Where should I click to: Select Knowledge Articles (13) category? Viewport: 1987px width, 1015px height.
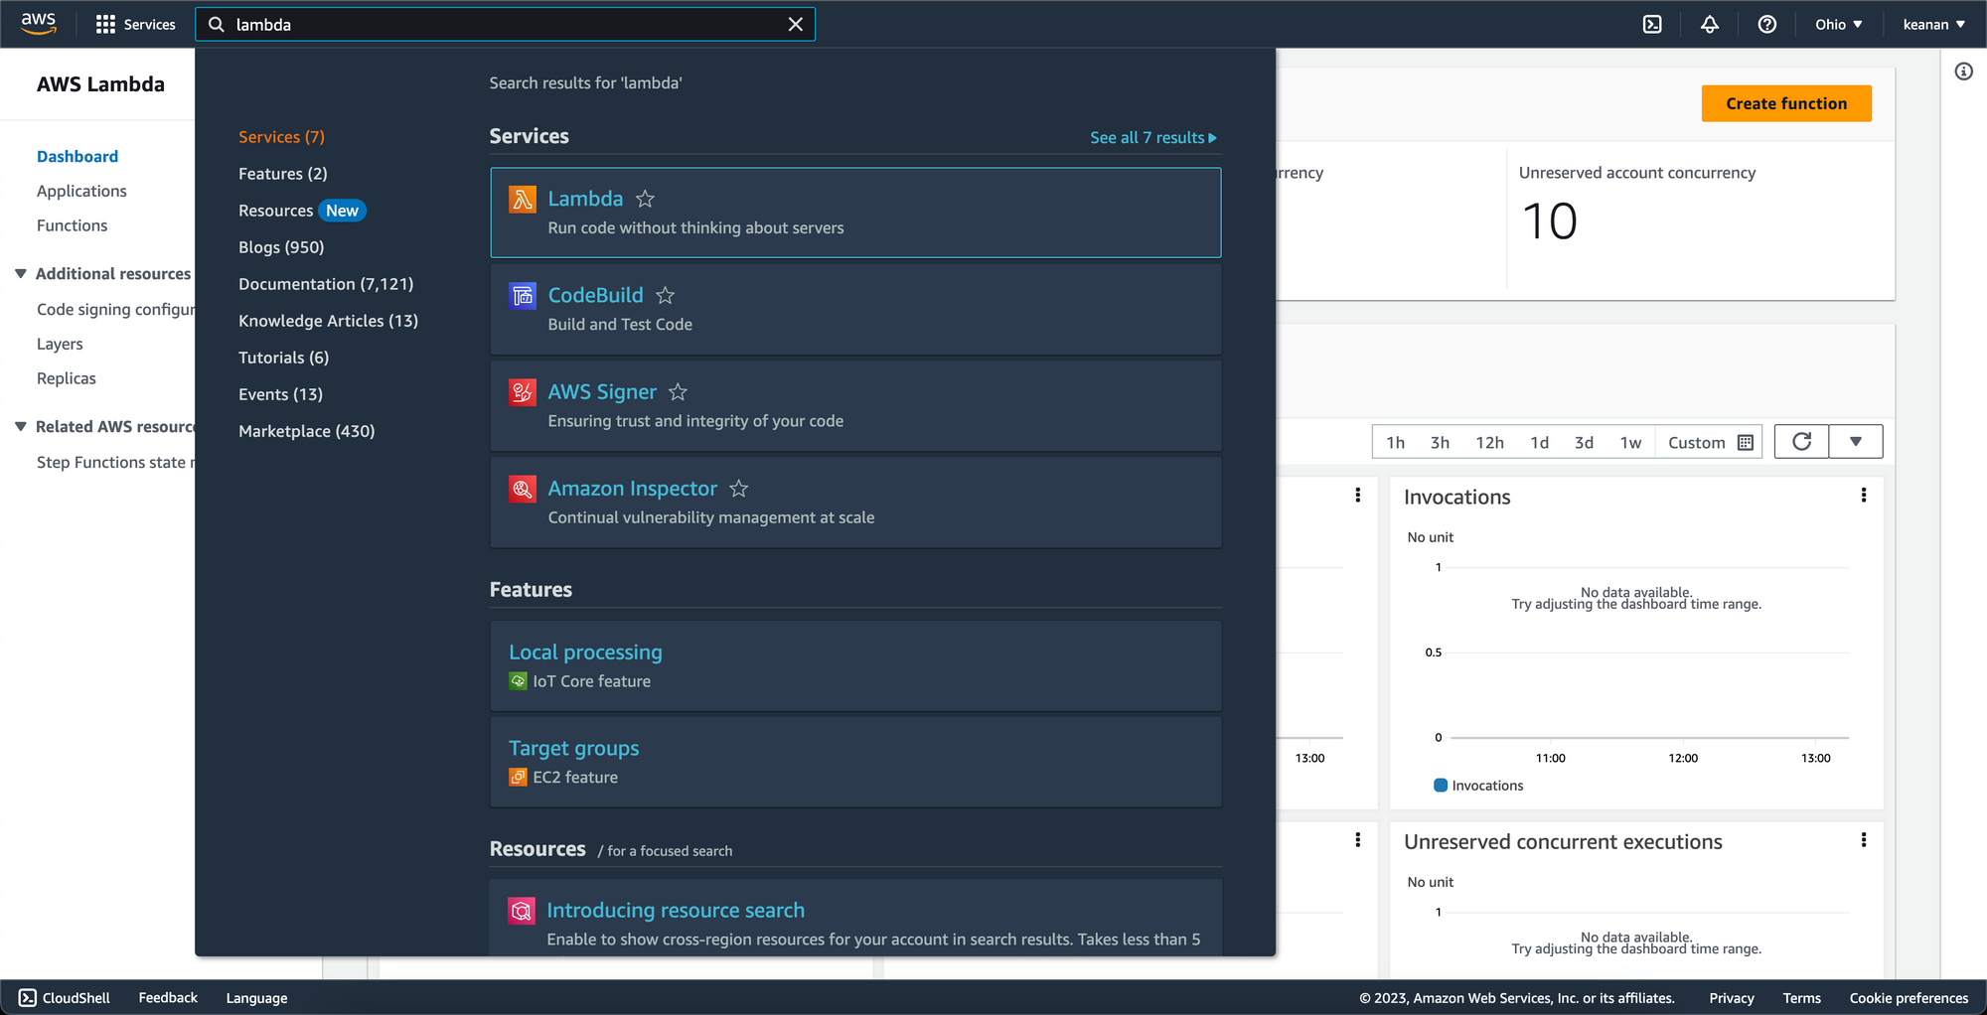coord(328,321)
